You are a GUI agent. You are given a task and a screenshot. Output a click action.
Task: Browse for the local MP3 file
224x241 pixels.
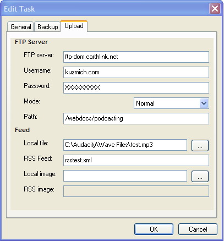coord(200,146)
